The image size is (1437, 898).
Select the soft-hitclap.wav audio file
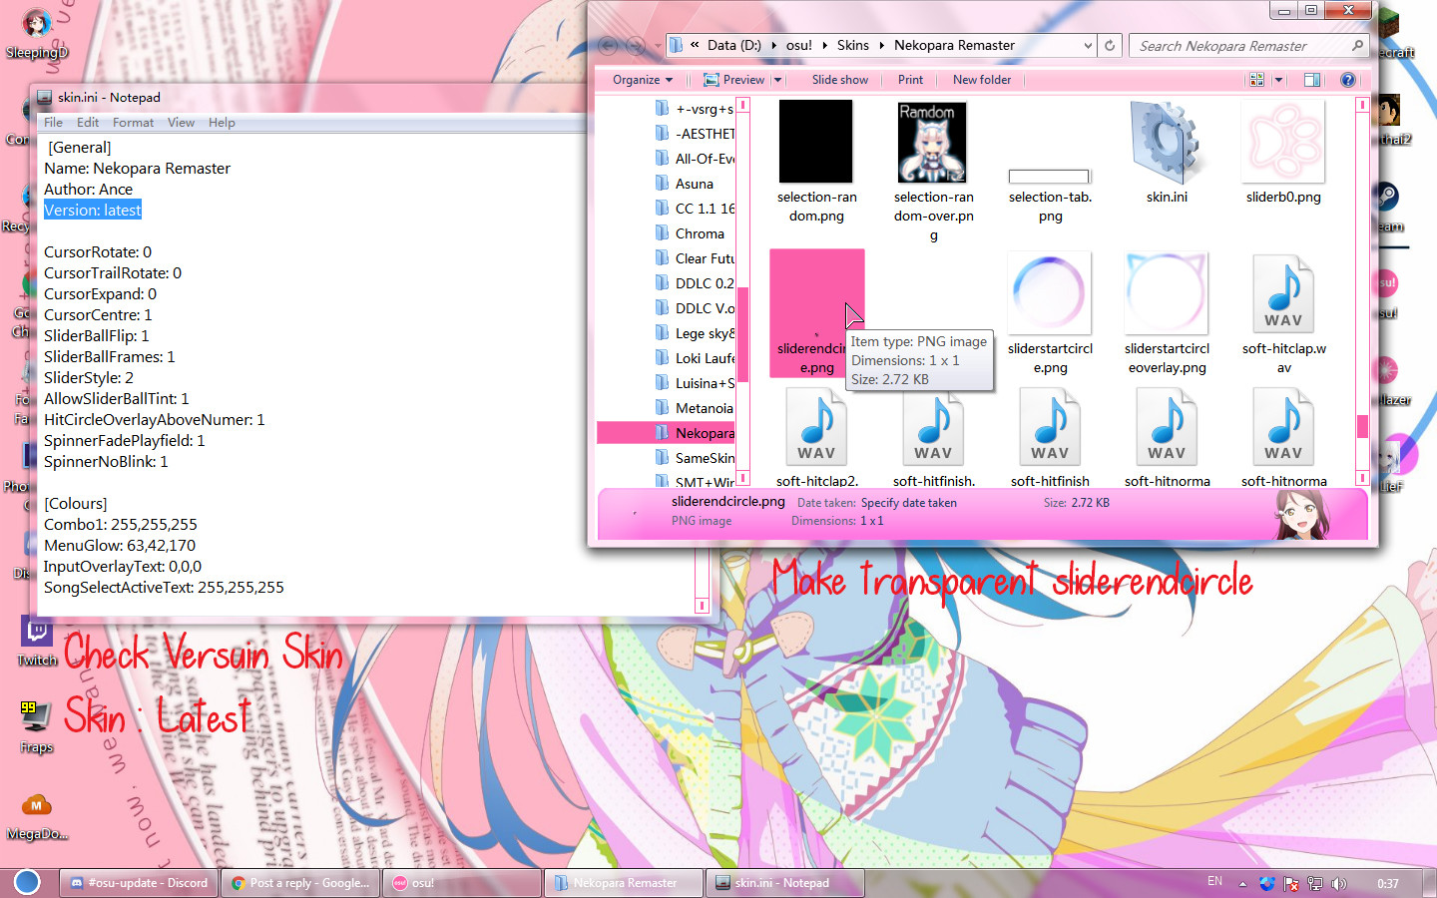(x=1283, y=313)
